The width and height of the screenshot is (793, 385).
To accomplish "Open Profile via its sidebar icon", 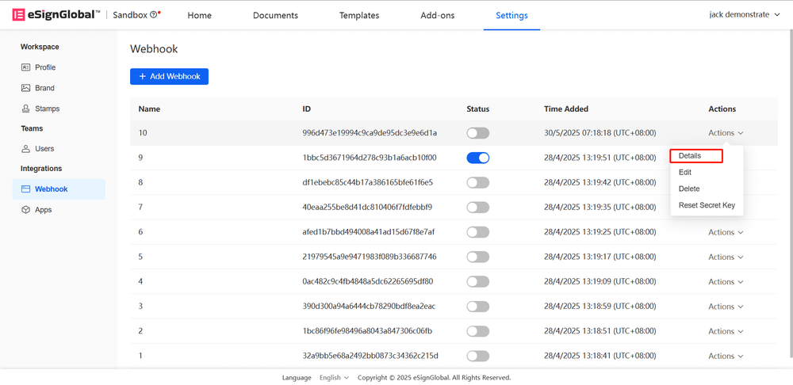I will click(x=25, y=67).
